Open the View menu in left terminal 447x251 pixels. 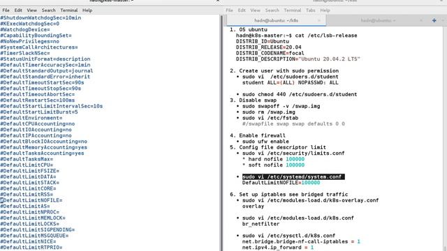(x=31, y=10)
